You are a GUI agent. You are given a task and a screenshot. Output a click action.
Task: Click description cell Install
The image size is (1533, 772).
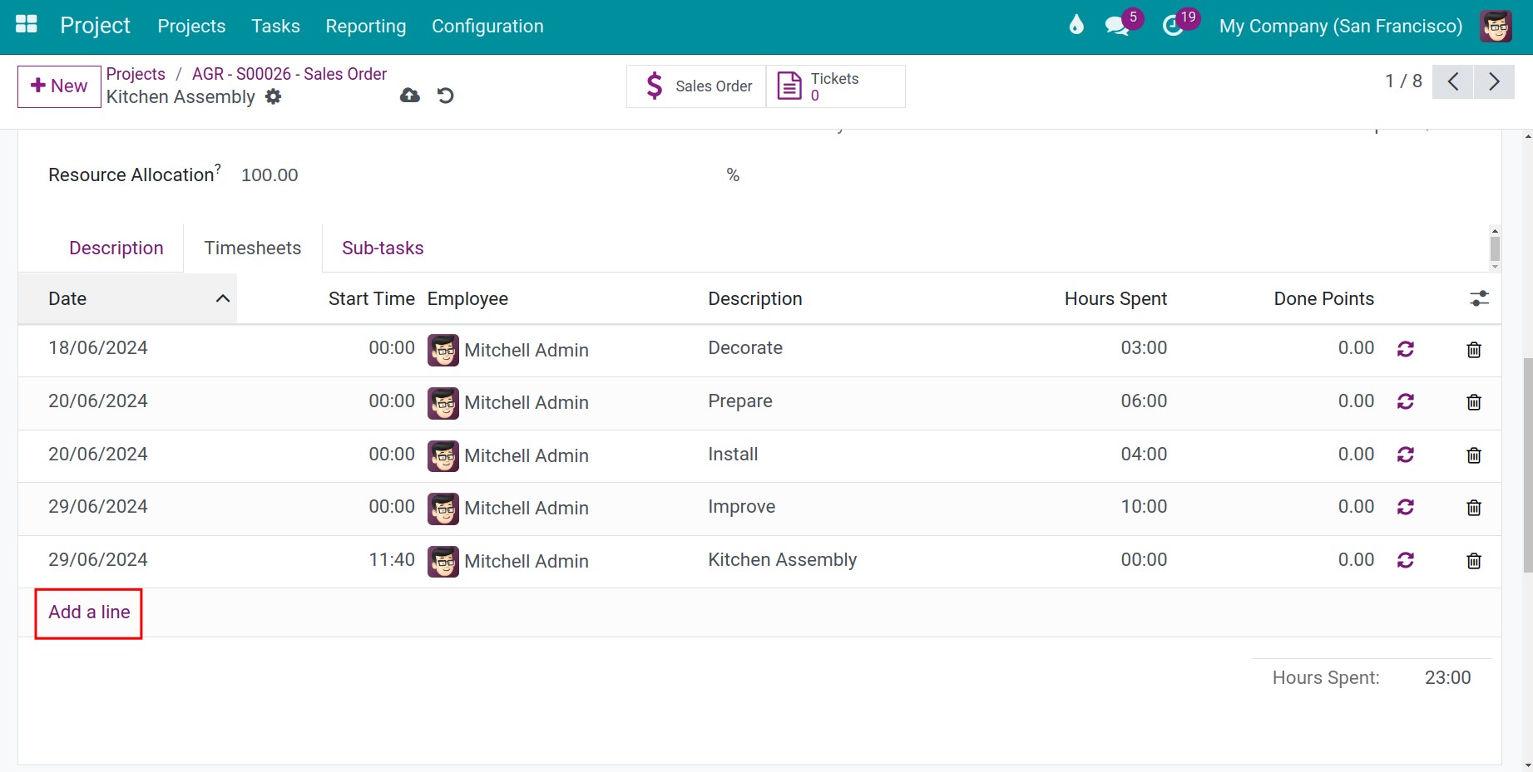coord(733,455)
